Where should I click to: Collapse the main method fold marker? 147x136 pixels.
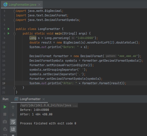(14, 34)
